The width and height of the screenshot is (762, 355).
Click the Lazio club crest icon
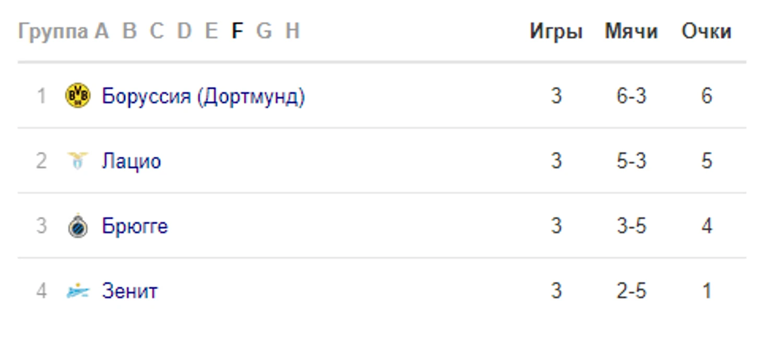click(x=78, y=161)
